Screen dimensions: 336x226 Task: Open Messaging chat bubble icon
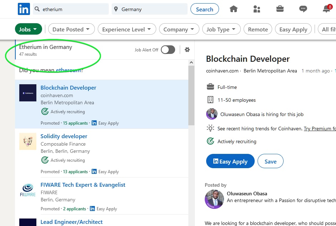[x=303, y=9]
